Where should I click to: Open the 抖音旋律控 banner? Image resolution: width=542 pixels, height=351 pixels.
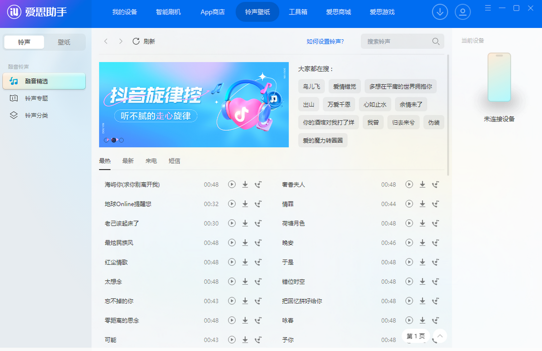[194, 105]
